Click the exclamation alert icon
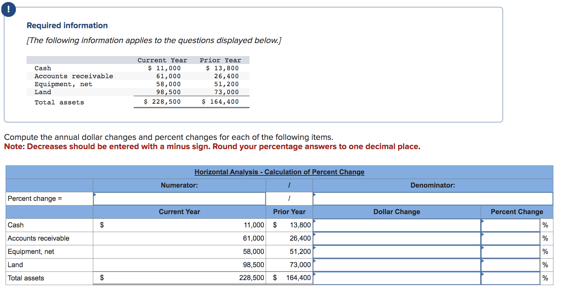The width and height of the screenshot is (562, 297). [8, 9]
